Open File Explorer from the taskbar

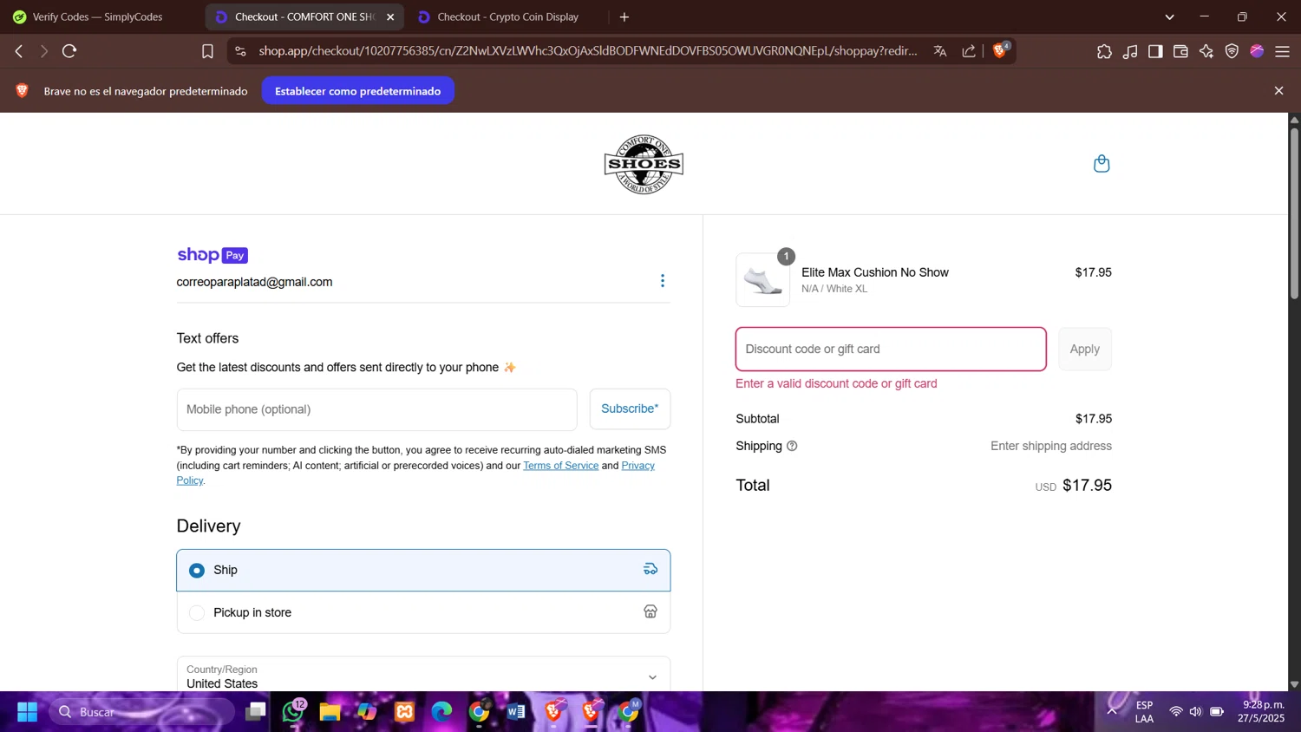click(x=330, y=712)
